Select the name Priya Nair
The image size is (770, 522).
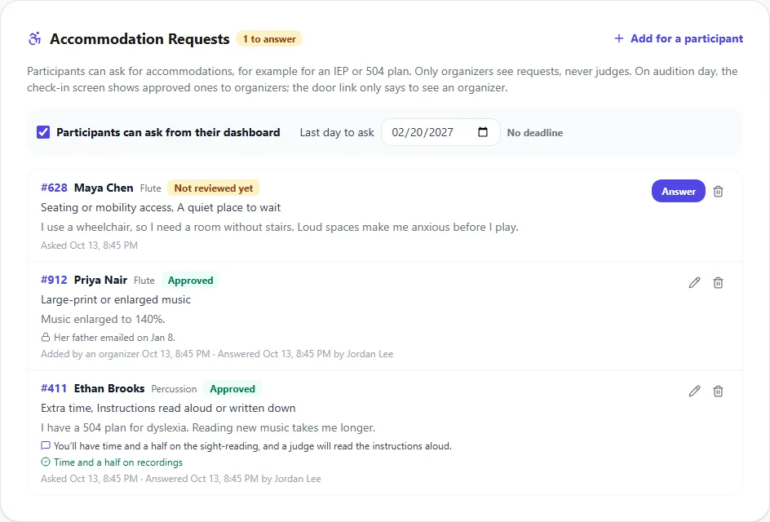(100, 280)
